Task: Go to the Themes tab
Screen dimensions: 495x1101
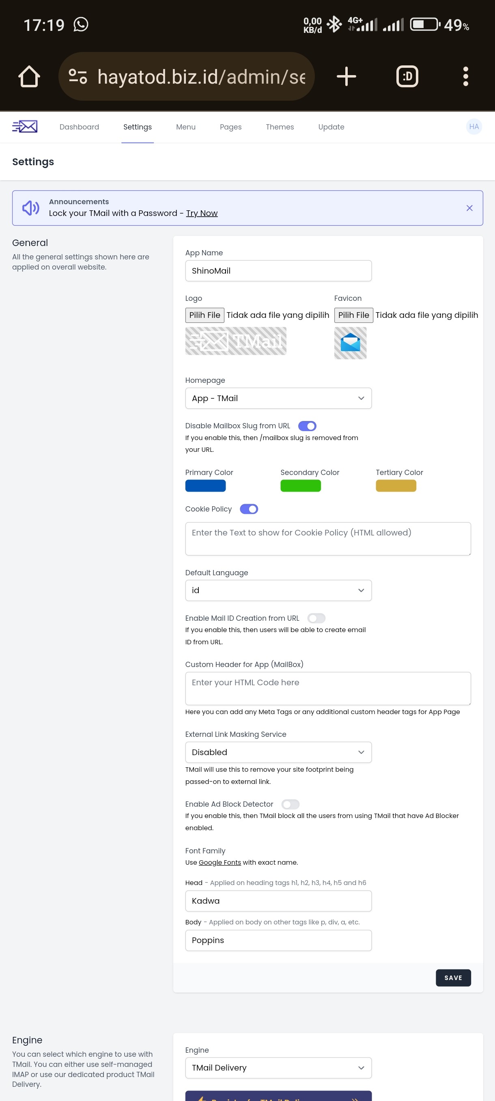Action: [279, 127]
